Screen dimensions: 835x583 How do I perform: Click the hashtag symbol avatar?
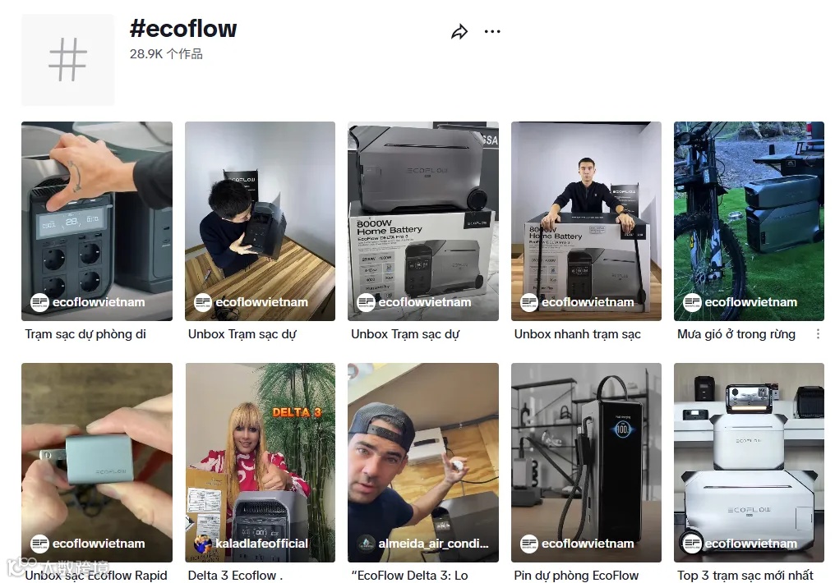pos(67,60)
